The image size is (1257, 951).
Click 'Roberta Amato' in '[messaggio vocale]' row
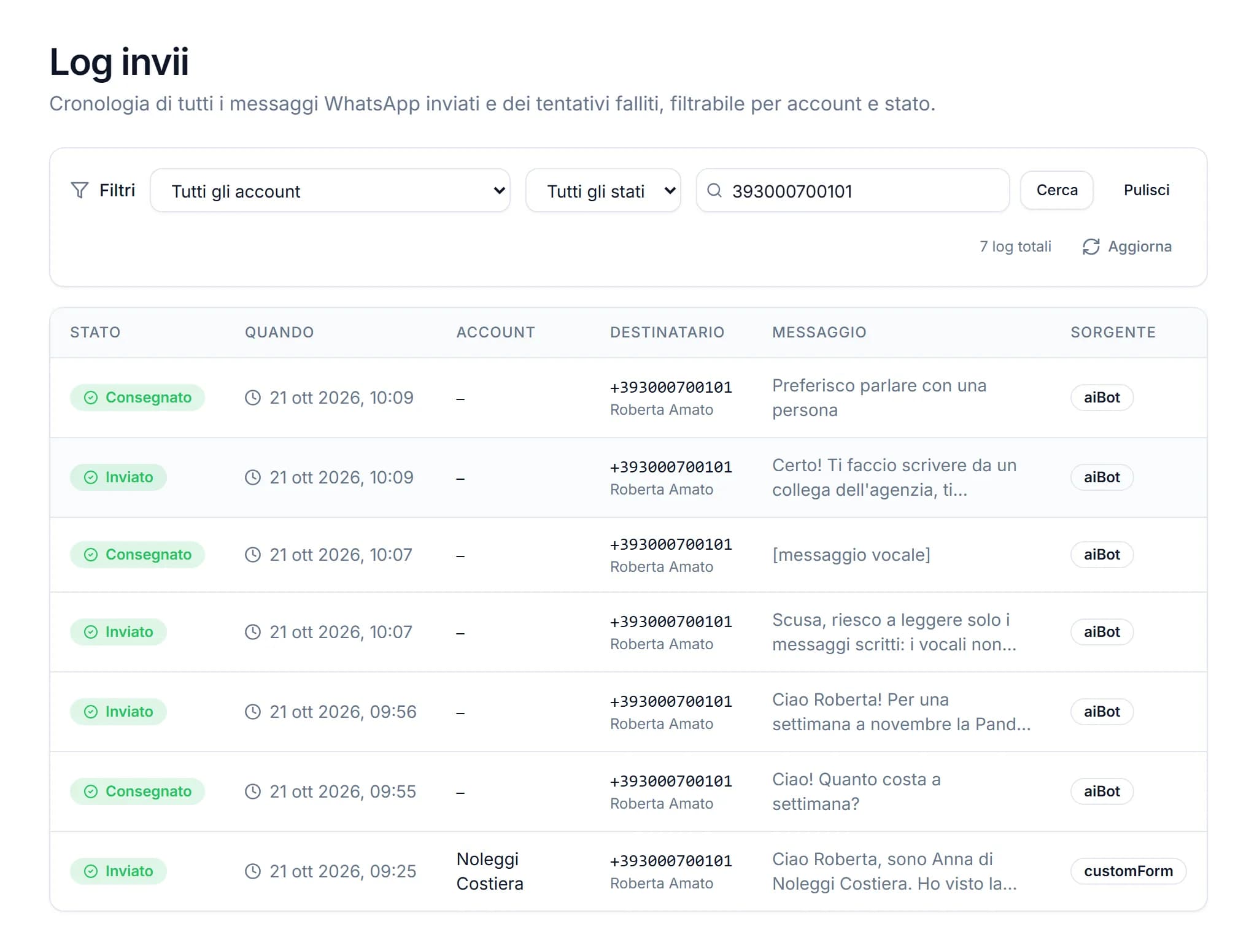coord(662,567)
